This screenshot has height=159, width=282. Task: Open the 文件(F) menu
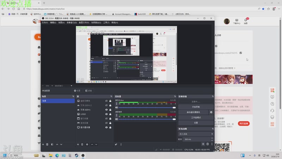coord(45,23)
